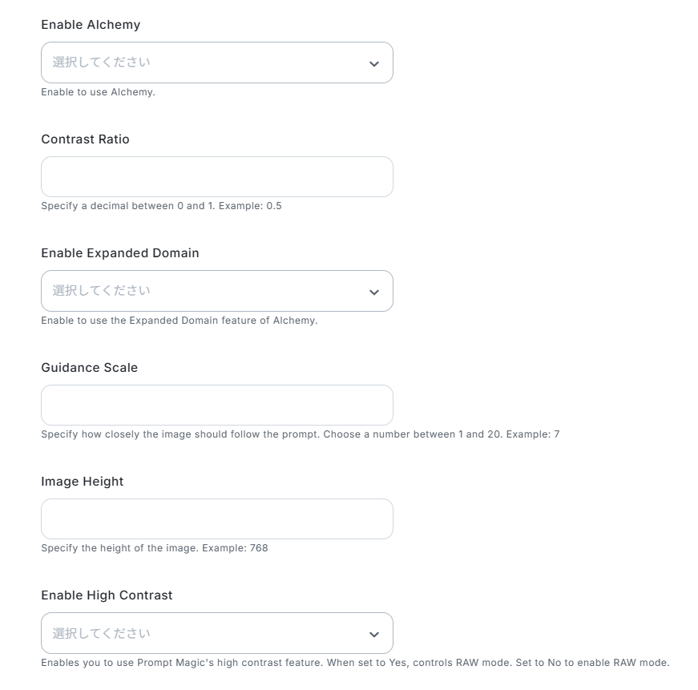698x690 pixels.
Task: Click the Expanded Domain feature description text
Action: [179, 321]
